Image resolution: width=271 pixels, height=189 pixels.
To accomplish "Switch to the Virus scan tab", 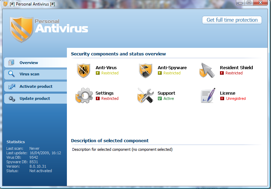I will click(x=36, y=74).
